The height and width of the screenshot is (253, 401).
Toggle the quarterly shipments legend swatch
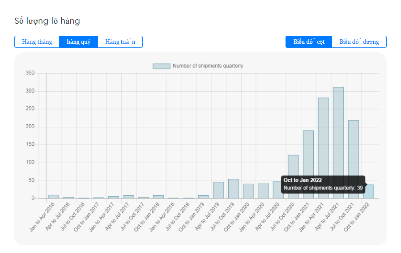[x=161, y=66]
